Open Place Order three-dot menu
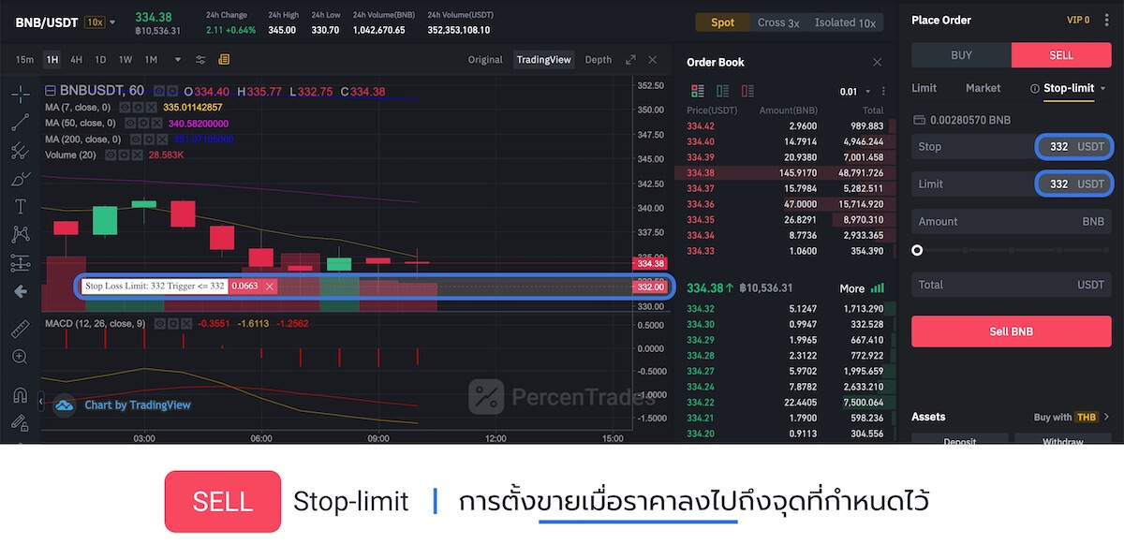The image size is (1124, 559). tap(1105, 20)
